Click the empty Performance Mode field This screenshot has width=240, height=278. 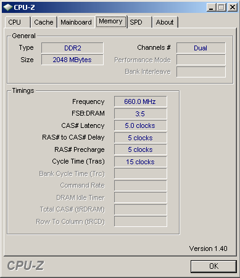201,60
